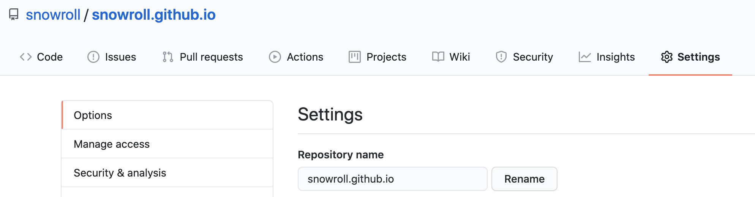Screen dimensions: 755x197
Task: Click the Insights graph icon
Action: [584, 57]
